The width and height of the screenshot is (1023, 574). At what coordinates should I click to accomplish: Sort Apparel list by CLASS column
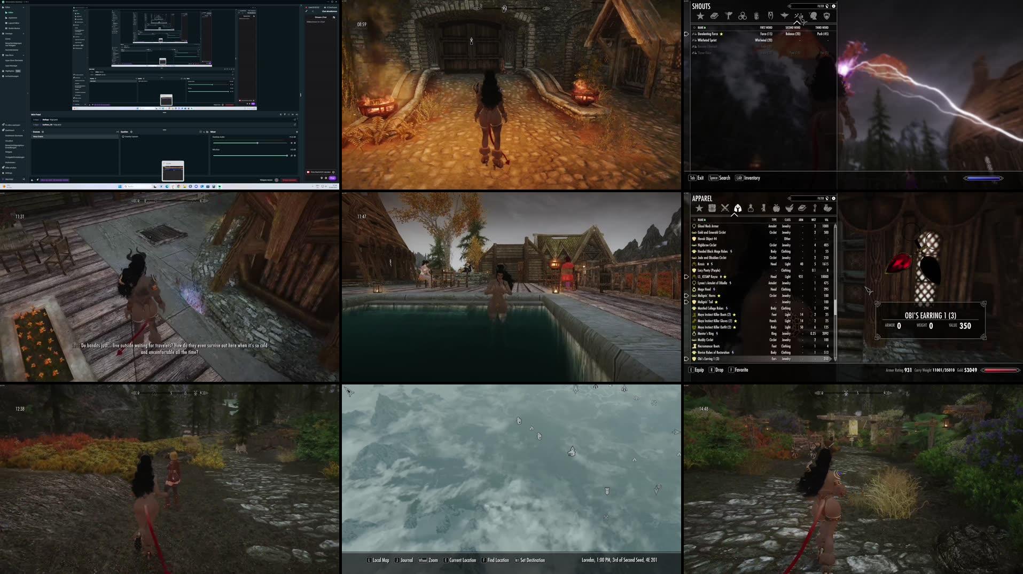click(x=787, y=219)
